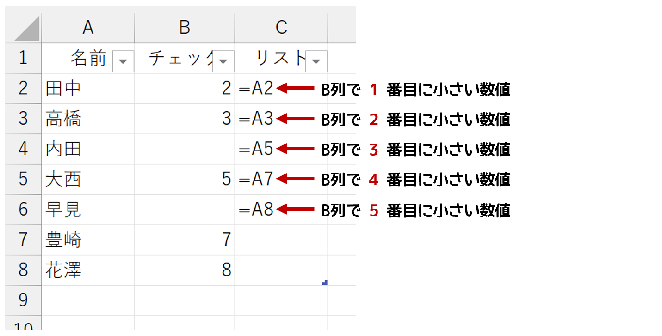662x336 pixels.
Task: Select row 1 header
Action: [x=23, y=58]
